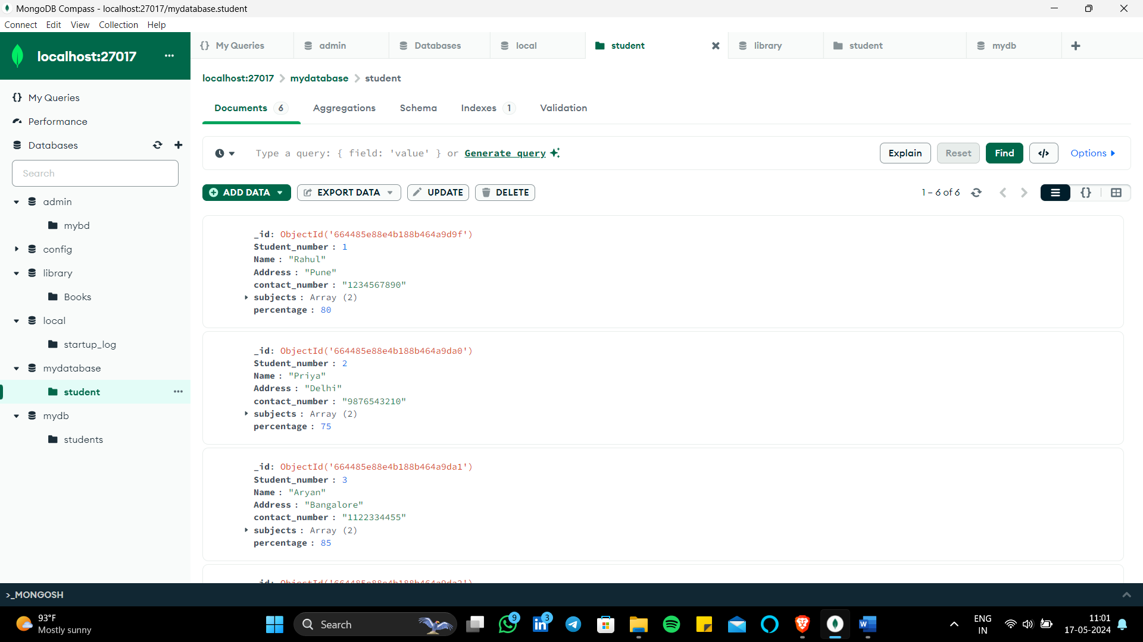1143x642 pixels.
Task: Close the active student tab
Action: point(716,46)
